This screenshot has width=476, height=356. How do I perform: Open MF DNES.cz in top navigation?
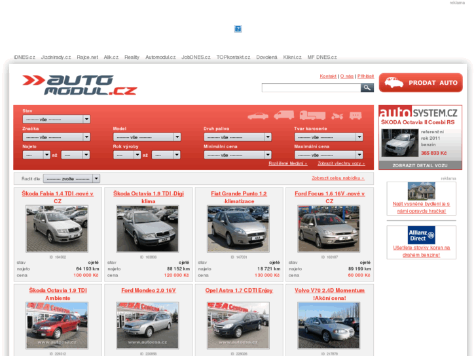click(322, 57)
